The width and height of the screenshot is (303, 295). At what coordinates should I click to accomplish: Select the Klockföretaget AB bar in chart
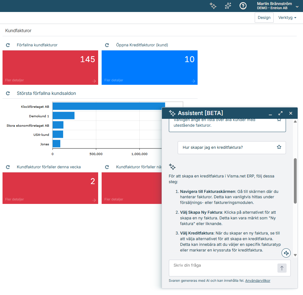click(x=109, y=106)
